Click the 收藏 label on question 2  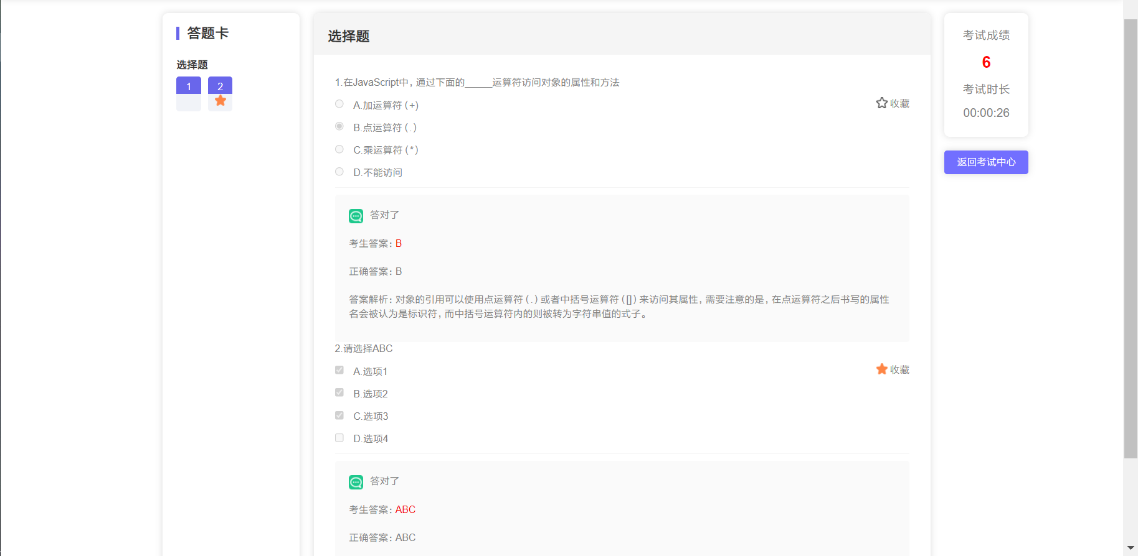click(x=899, y=369)
